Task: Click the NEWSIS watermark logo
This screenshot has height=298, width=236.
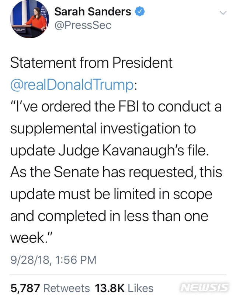Action: (206, 287)
